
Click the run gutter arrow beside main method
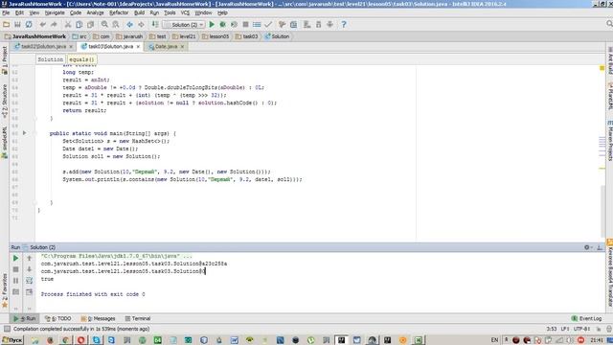(24, 133)
